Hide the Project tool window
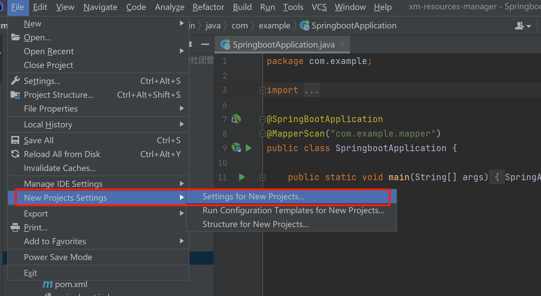 (205, 44)
